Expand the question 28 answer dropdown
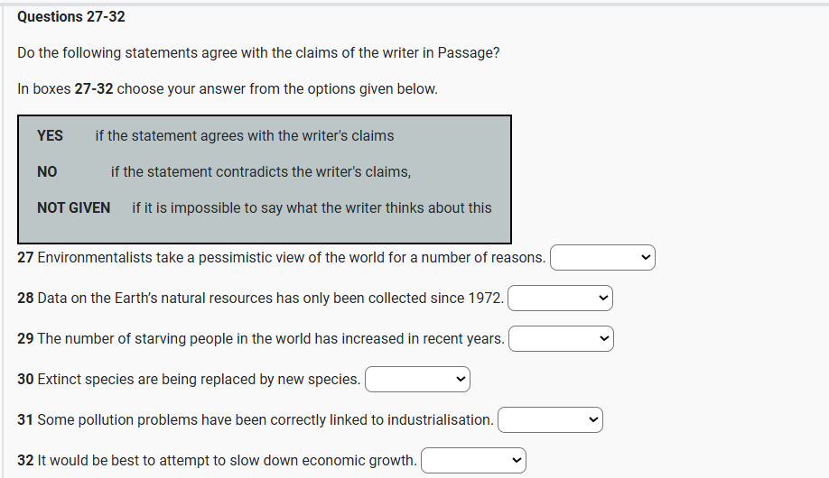829x478 pixels. pyautogui.click(x=560, y=299)
